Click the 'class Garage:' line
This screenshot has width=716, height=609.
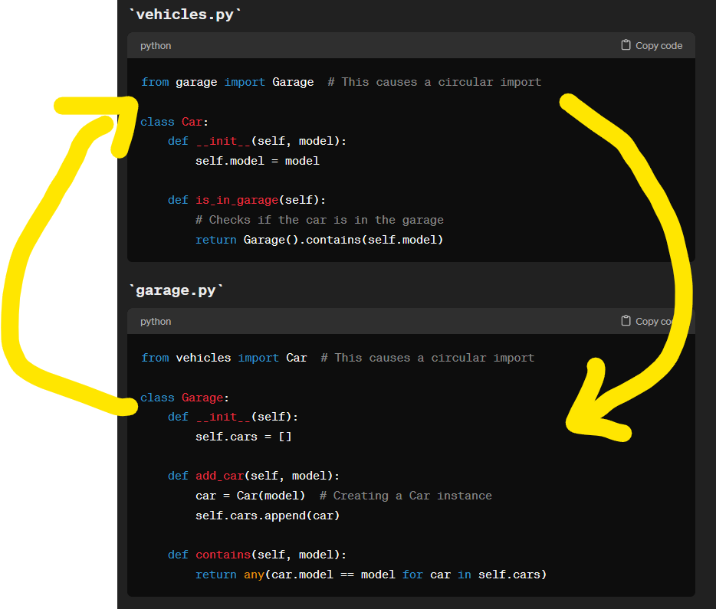point(185,398)
